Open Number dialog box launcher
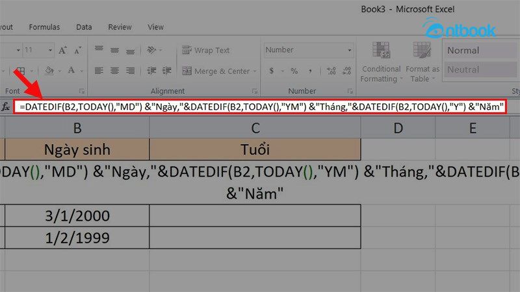 (x=350, y=91)
